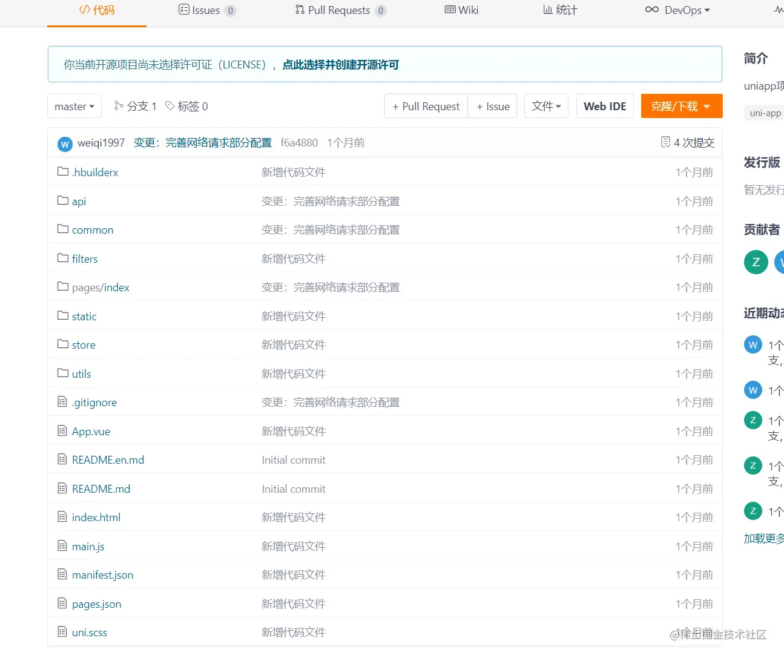Open the README.en.md file

[108, 460]
